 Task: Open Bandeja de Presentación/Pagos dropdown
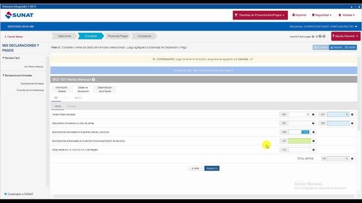tap(260, 15)
